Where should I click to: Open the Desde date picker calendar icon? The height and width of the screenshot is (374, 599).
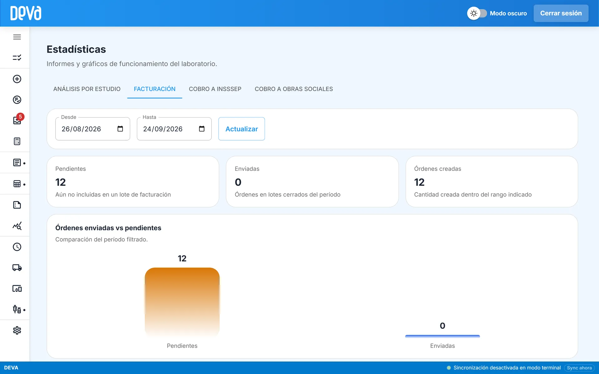point(120,129)
